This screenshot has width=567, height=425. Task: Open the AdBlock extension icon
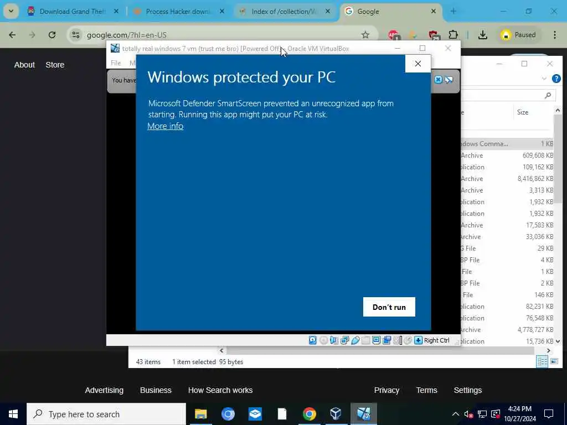pyautogui.click(x=394, y=35)
